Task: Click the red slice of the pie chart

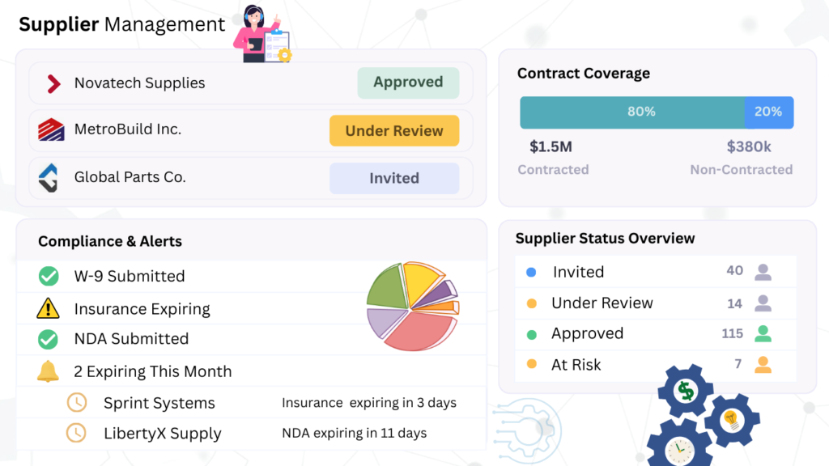Action: [x=417, y=332]
